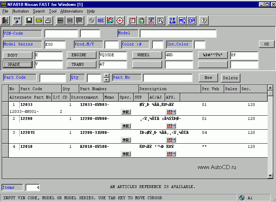
Task: Click the OP toolbar icon
Action: coord(191,21)
